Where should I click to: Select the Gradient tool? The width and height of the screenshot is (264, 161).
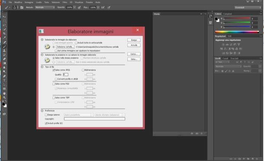coord(4,63)
